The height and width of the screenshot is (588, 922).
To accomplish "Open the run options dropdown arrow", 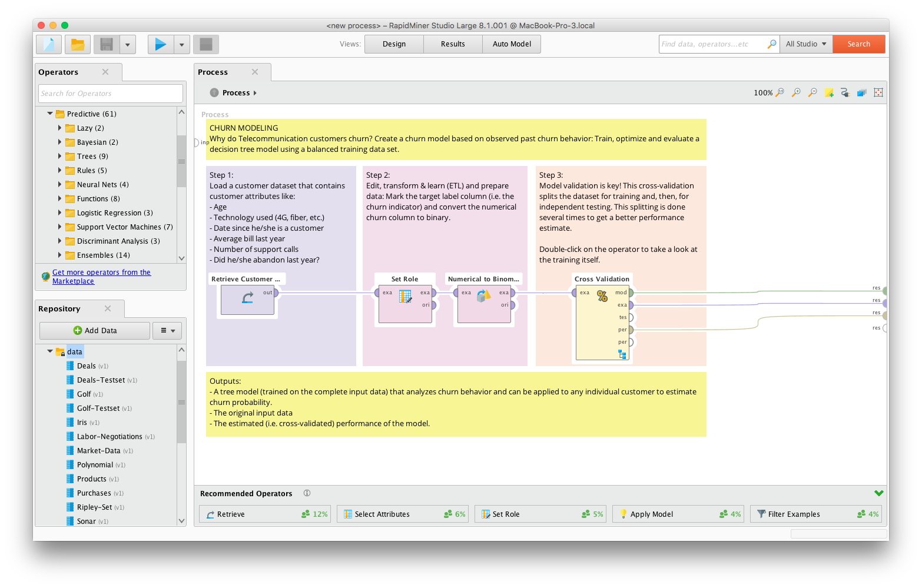I will (x=182, y=44).
